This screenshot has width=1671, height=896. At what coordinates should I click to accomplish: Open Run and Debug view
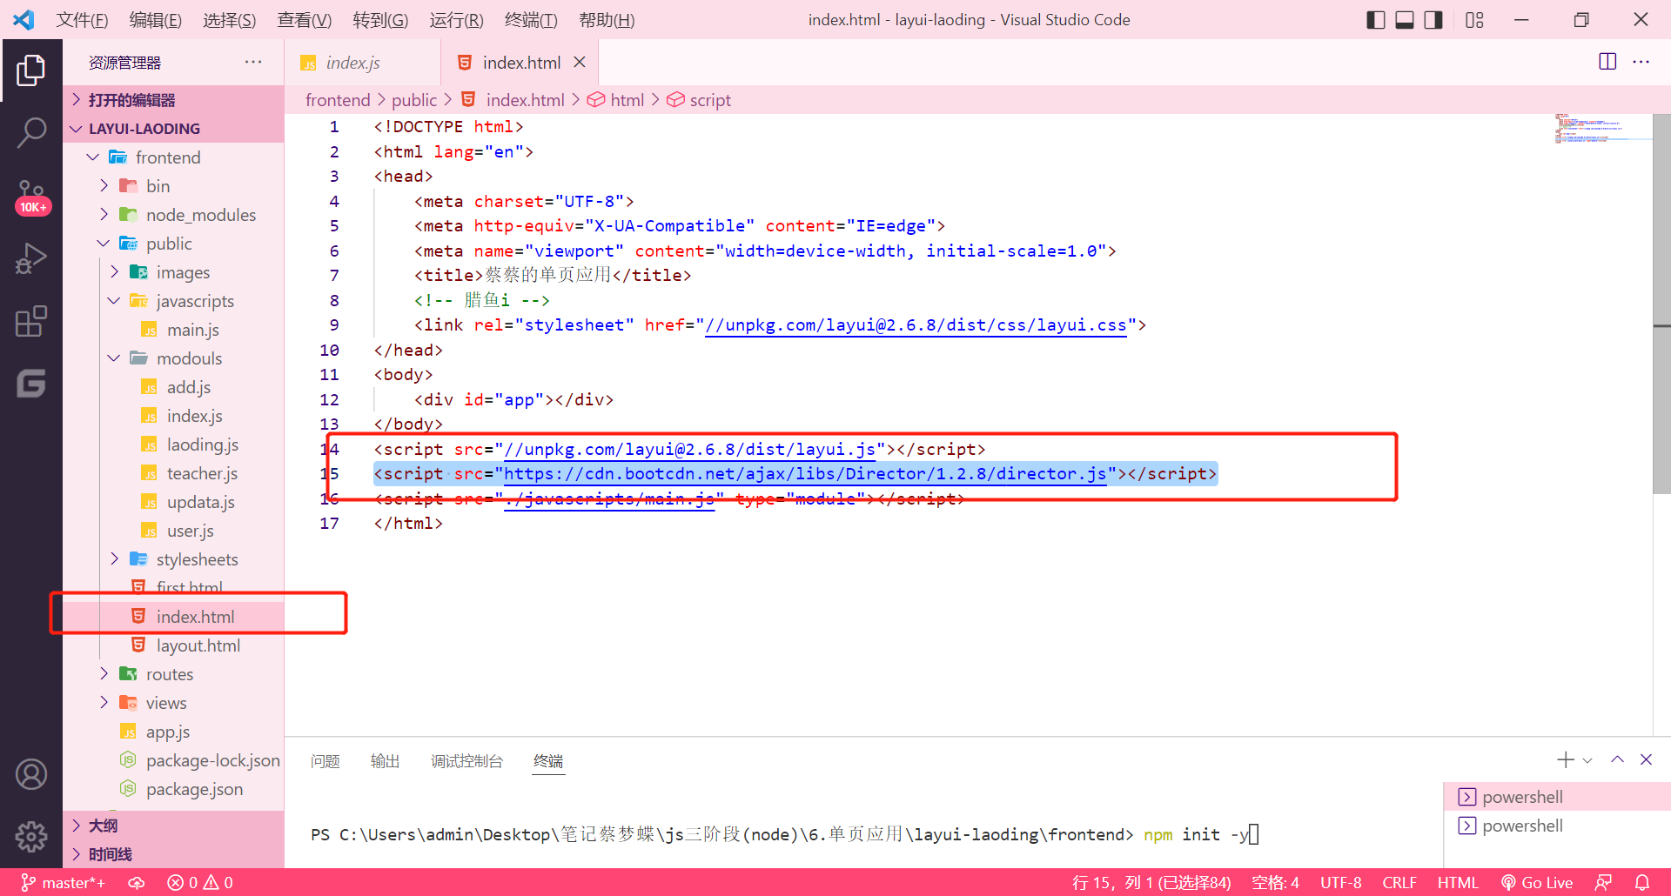pos(30,259)
